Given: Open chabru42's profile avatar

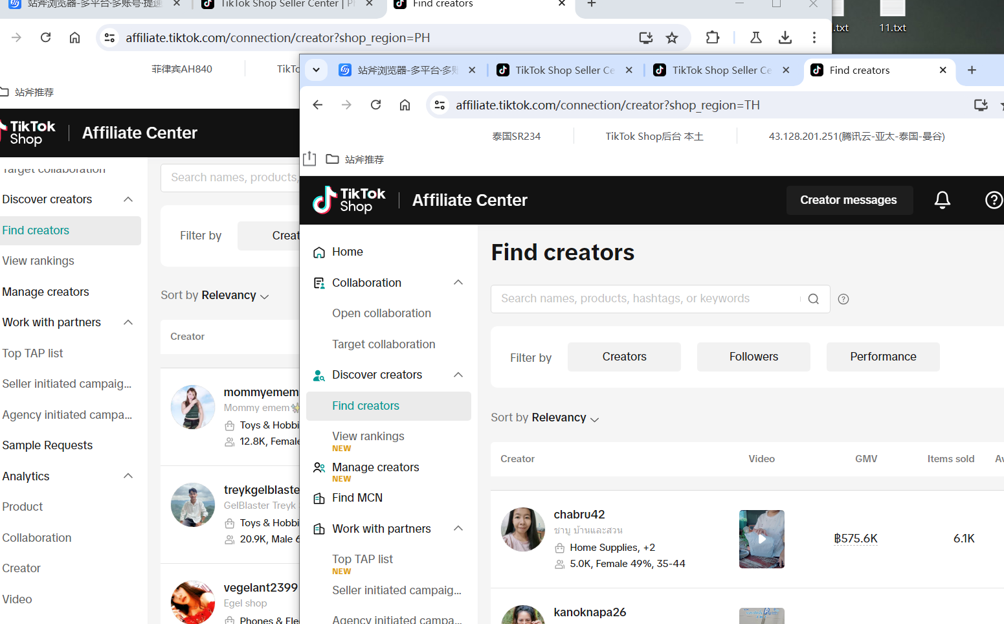Looking at the screenshot, I should tap(523, 529).
